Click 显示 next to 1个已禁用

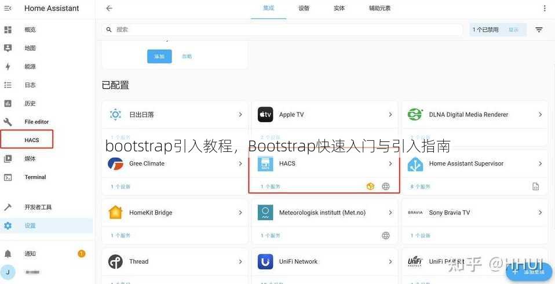[514, 30]
